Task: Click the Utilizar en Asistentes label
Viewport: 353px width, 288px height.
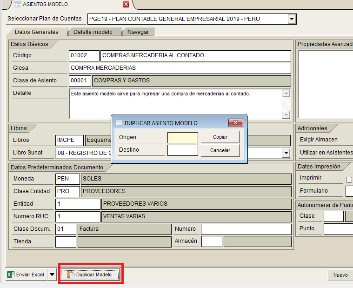Action: pyautogui.click(x=326, y=153)
